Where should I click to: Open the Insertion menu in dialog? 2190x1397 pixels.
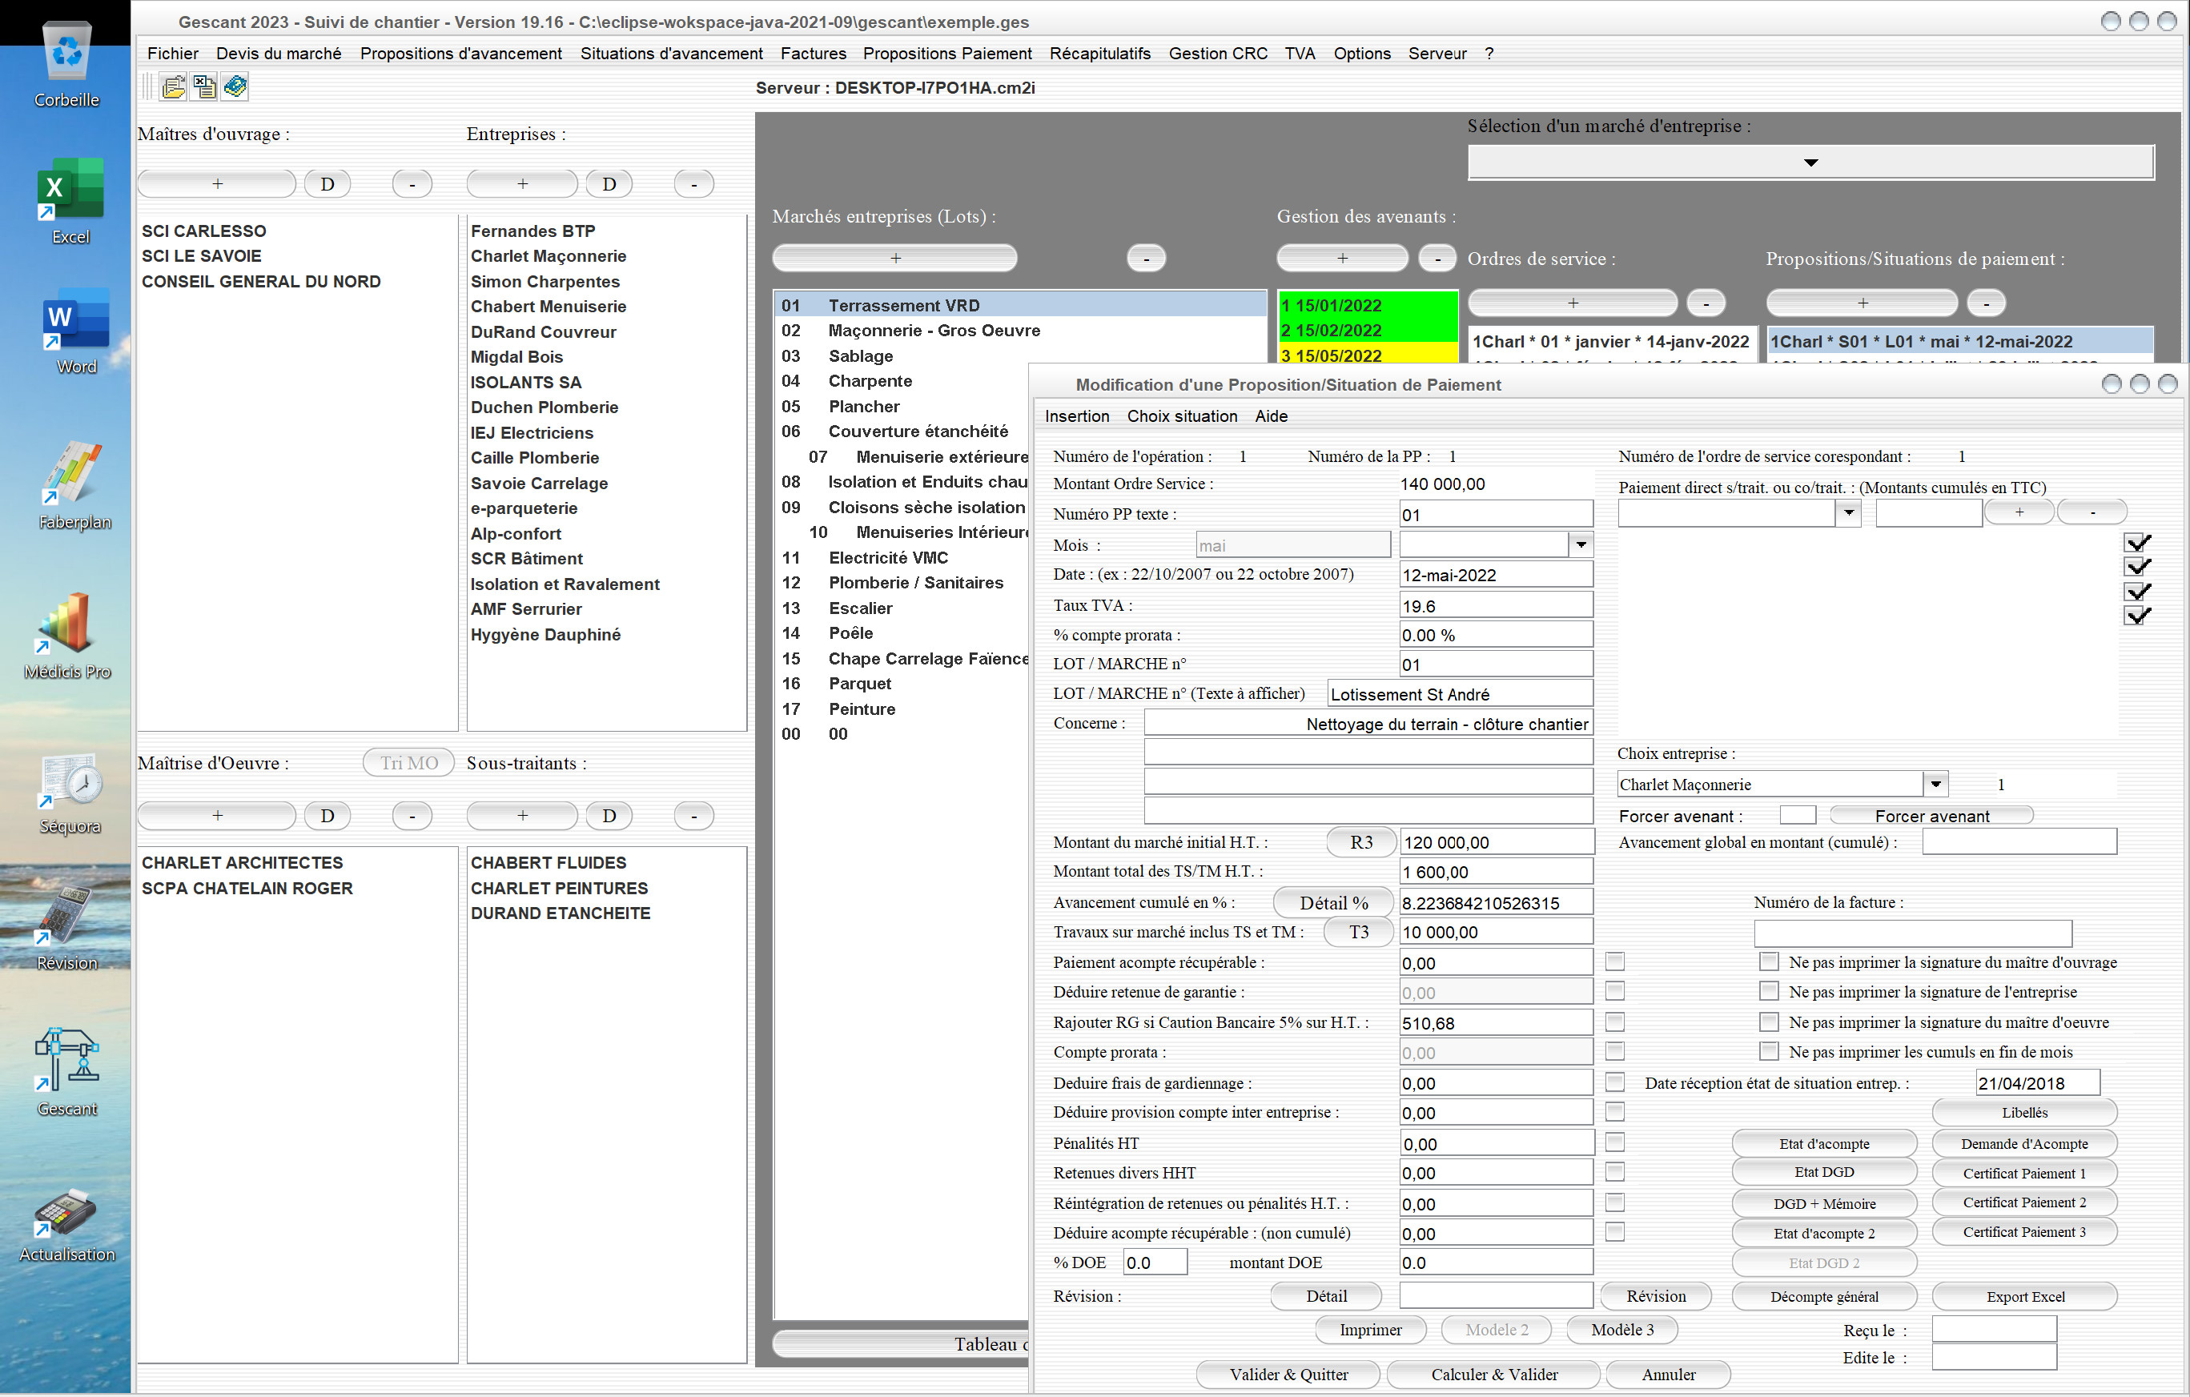click(x=1076, y=415)
